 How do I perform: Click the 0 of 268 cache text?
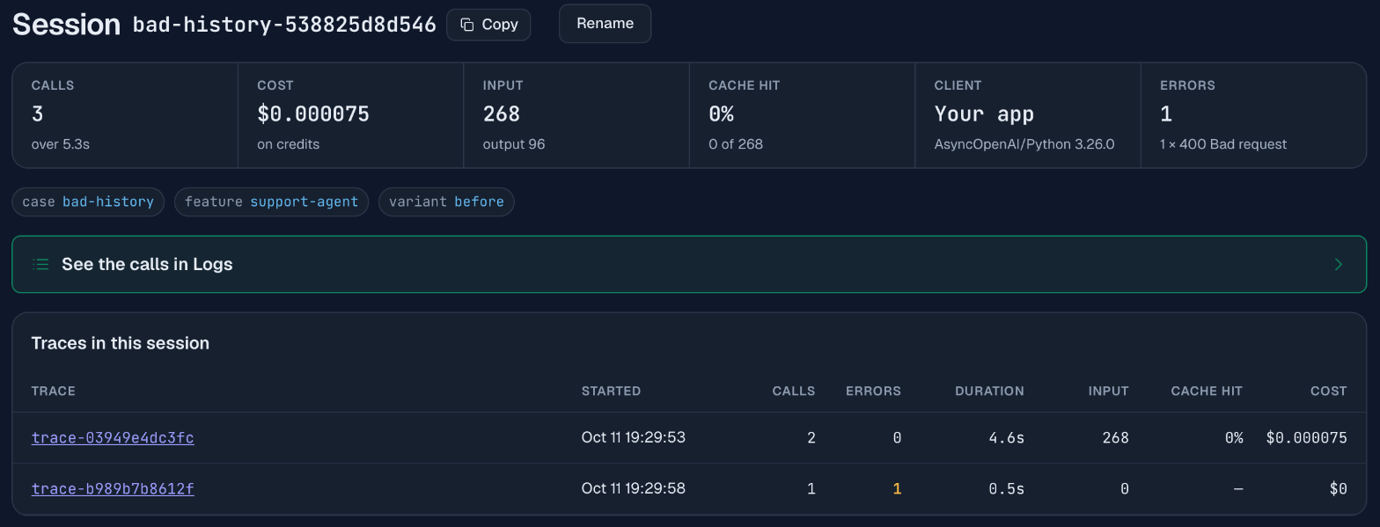click(736, 143)
